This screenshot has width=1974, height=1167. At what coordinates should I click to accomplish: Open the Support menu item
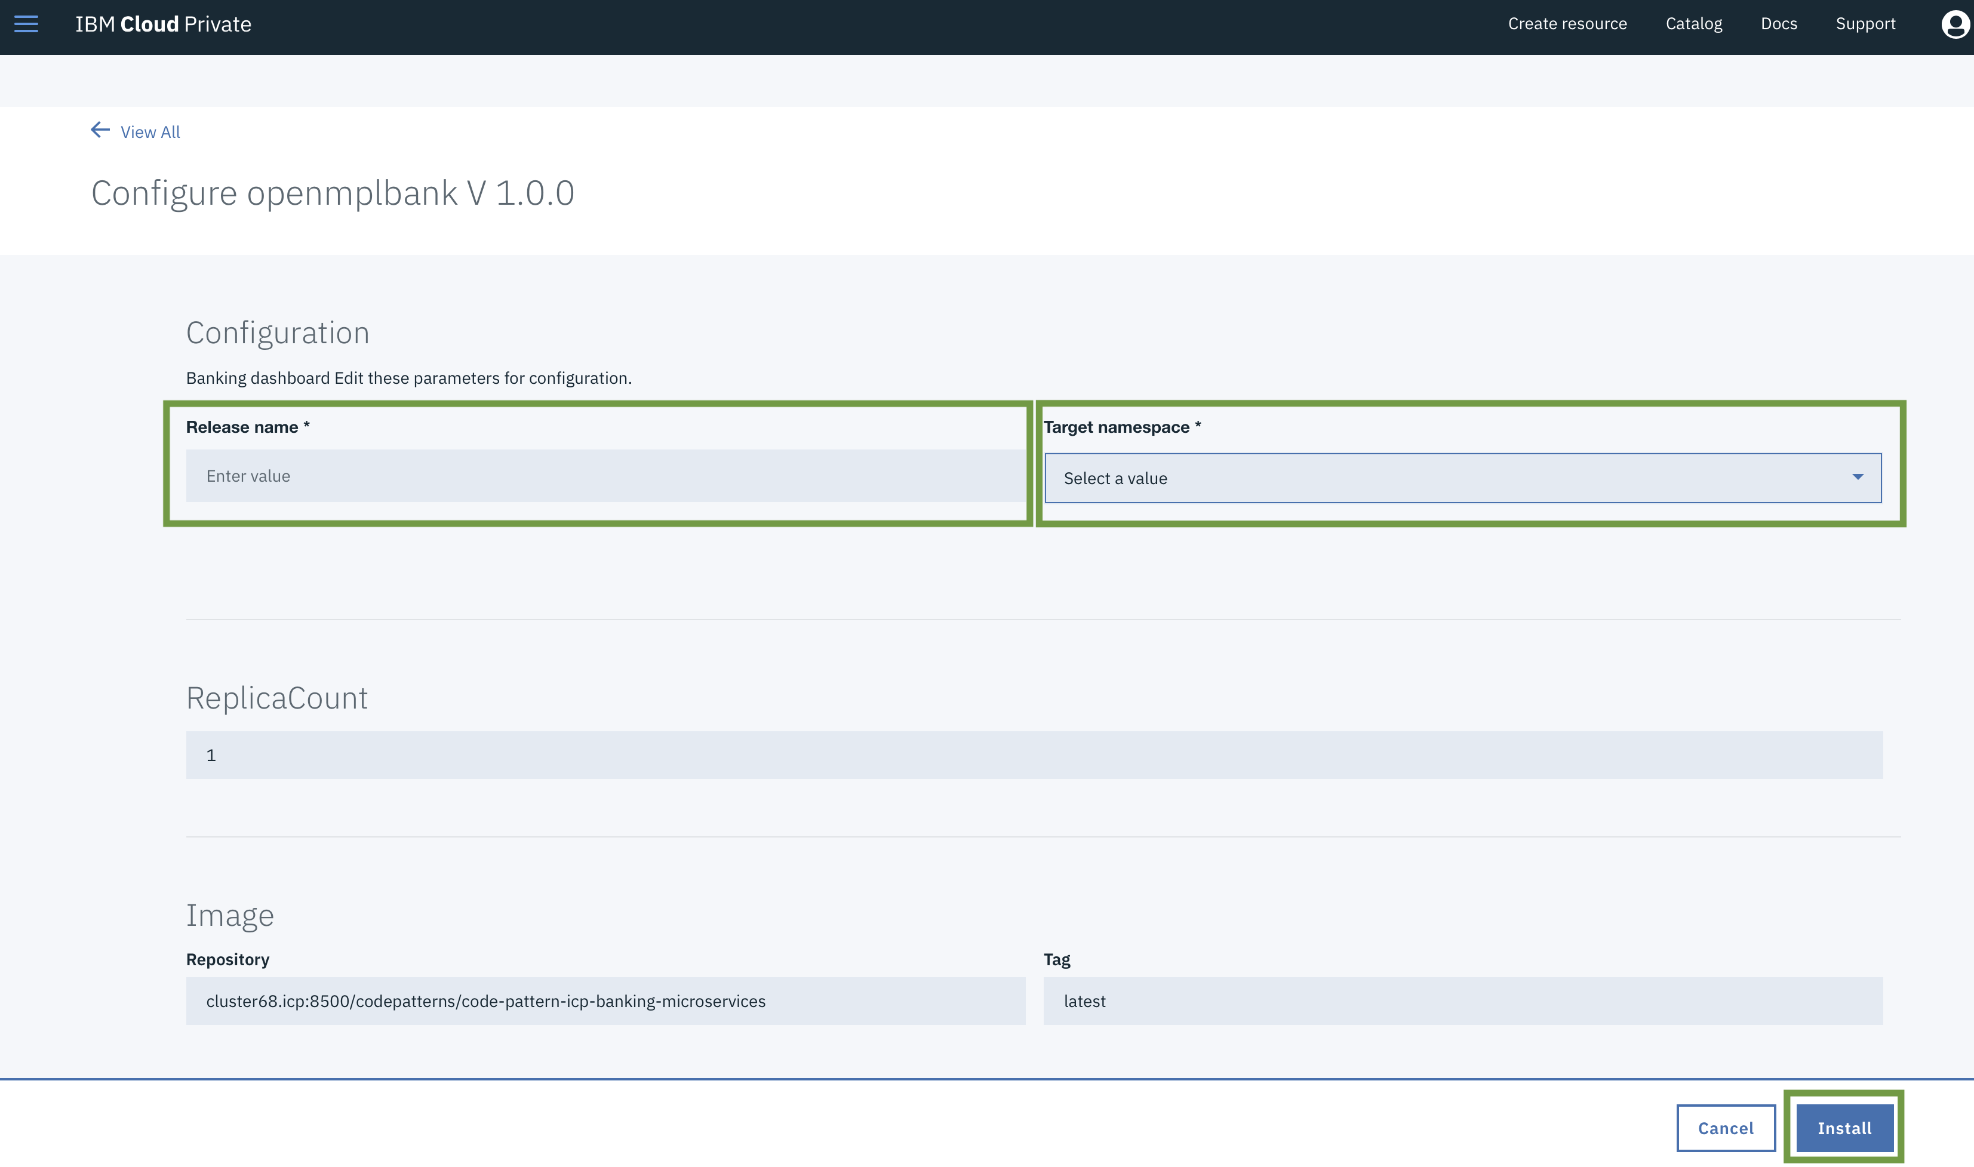pyautogui.click(x=1865, y=24)
